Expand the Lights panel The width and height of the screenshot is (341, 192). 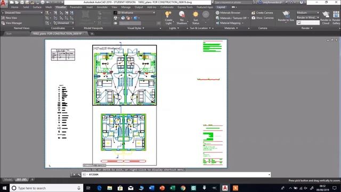click(x=174, y=28)
